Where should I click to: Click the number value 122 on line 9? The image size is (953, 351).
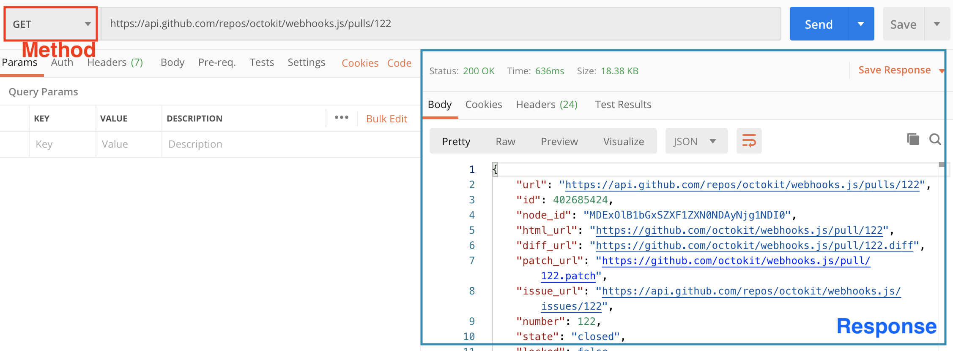click(x=586, y=321)
